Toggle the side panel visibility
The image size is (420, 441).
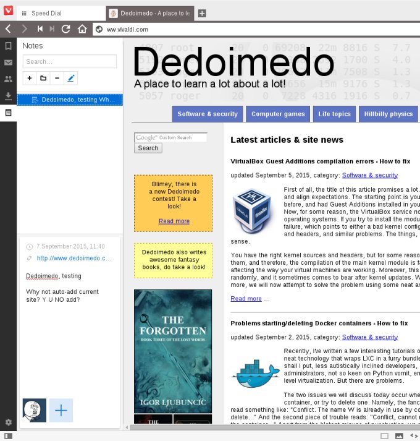pos(8,435)
